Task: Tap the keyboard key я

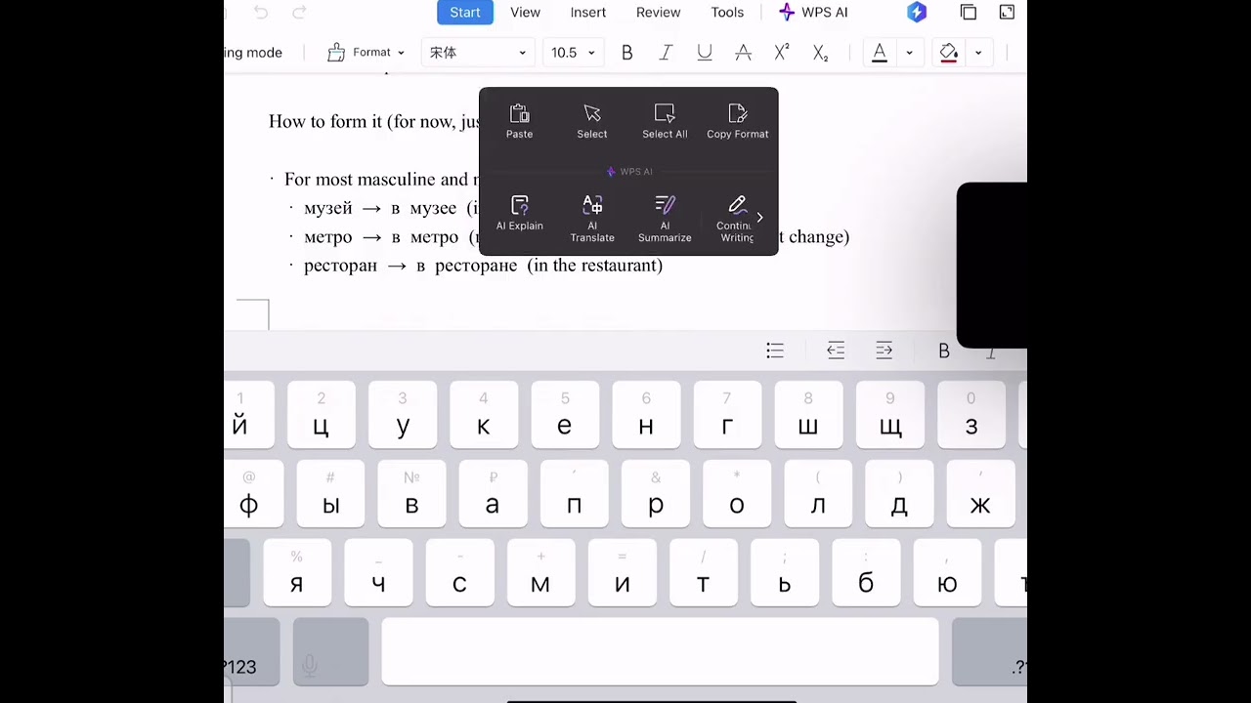Action: (x=297, y=573)
